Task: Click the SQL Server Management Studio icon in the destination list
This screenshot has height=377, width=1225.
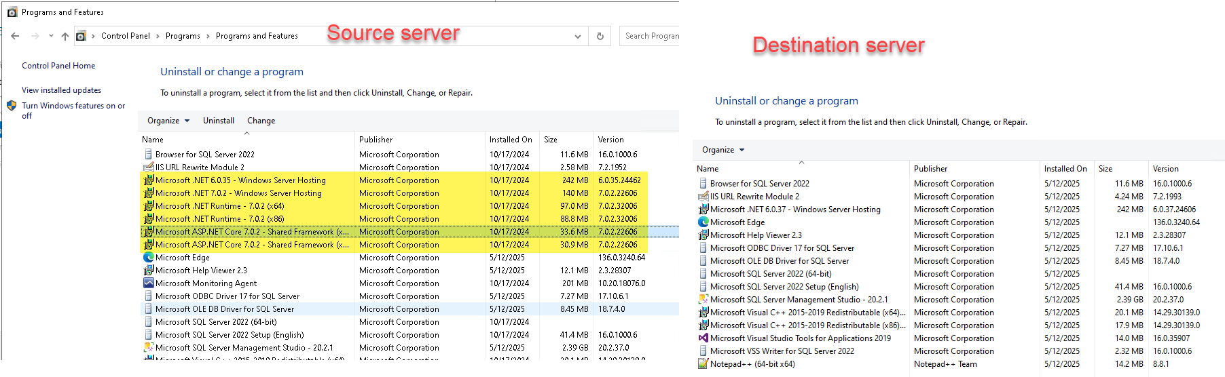Action: point(703,300)
